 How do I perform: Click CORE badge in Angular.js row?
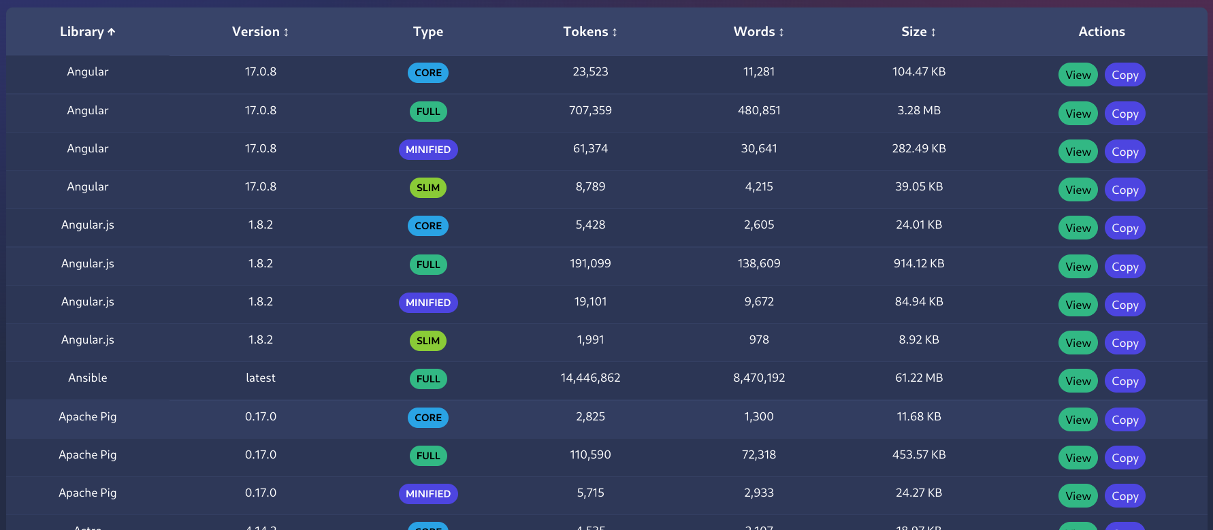pyautogui.click(x=428, y=226)
